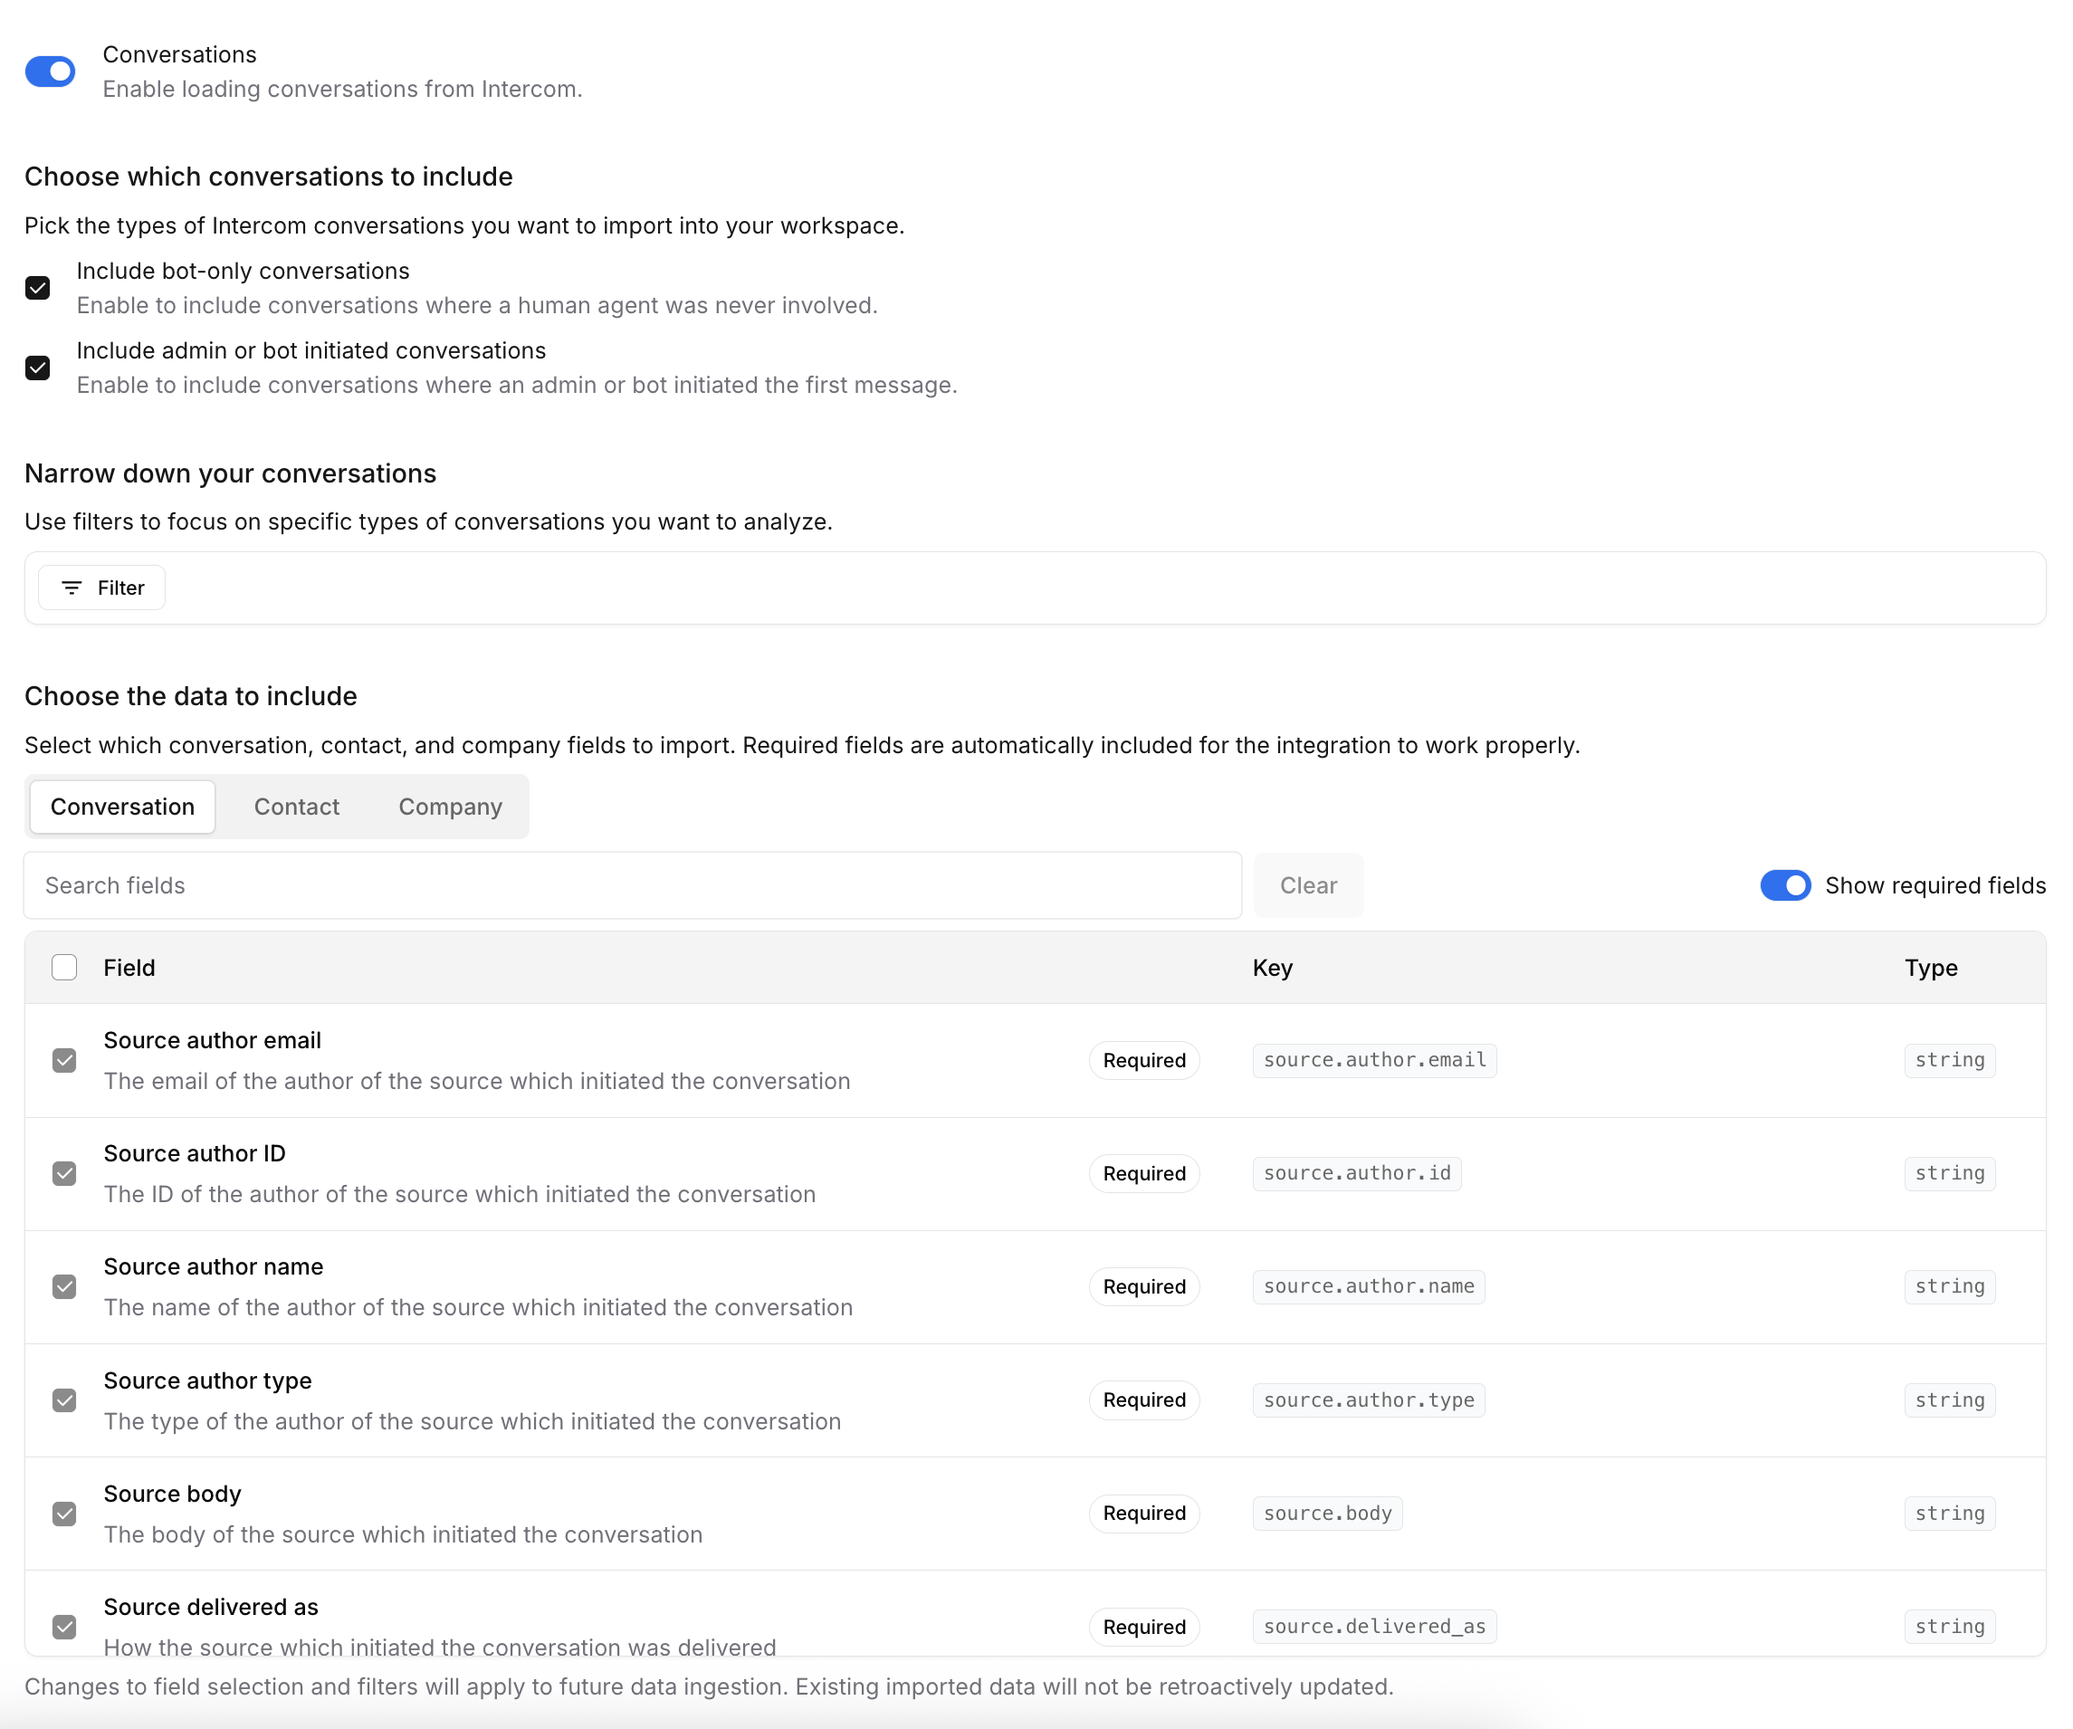
Task: Click Choose which conversations to include heading
Action: 269,177
